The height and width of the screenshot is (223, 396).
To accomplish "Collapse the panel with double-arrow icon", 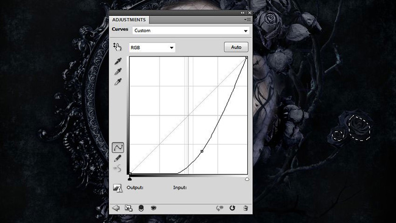I will [x=242, y=13].
